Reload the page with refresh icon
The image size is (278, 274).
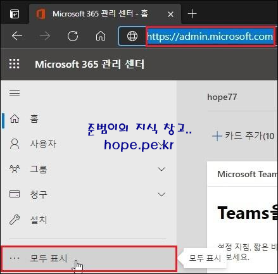tap(73, 36)
